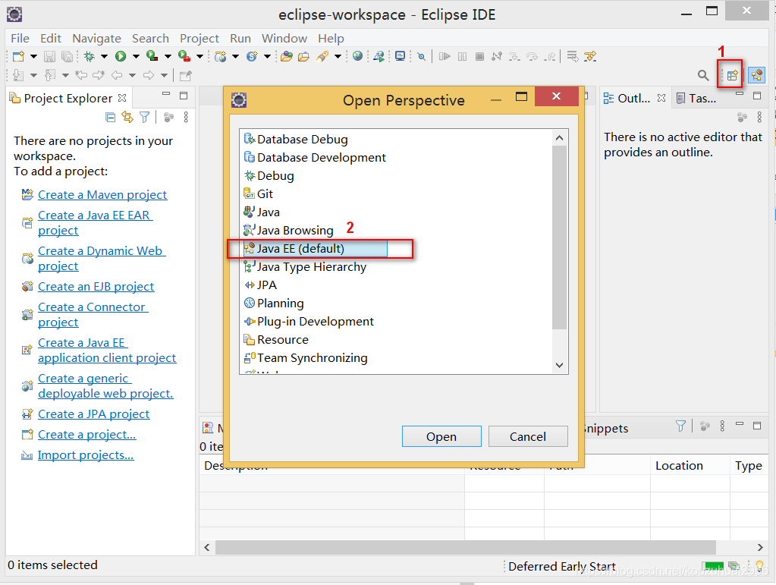
Task: Open the Run configurations dropdown arrow
Action: click(x=136, y=56)
